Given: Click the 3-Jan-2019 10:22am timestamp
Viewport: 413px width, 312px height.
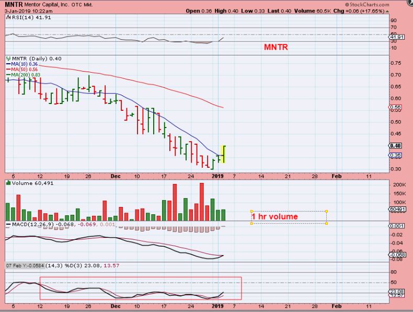Looking at the screenshot, I should (x=28, y=11).
